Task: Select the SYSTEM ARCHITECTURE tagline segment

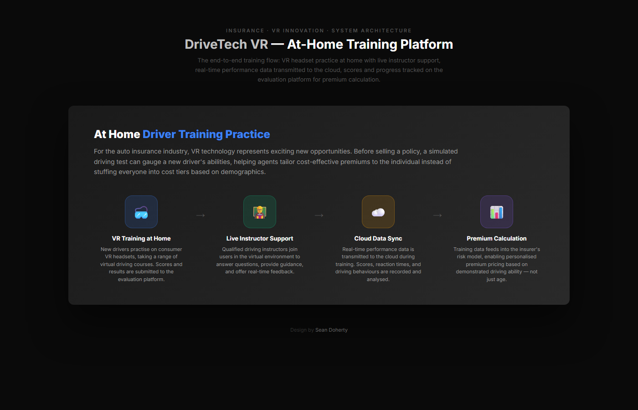Action: click(371, 31)
